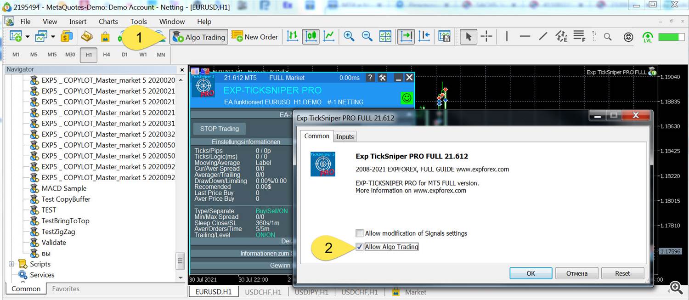Switch to D1 timeframe

point(124,55)
